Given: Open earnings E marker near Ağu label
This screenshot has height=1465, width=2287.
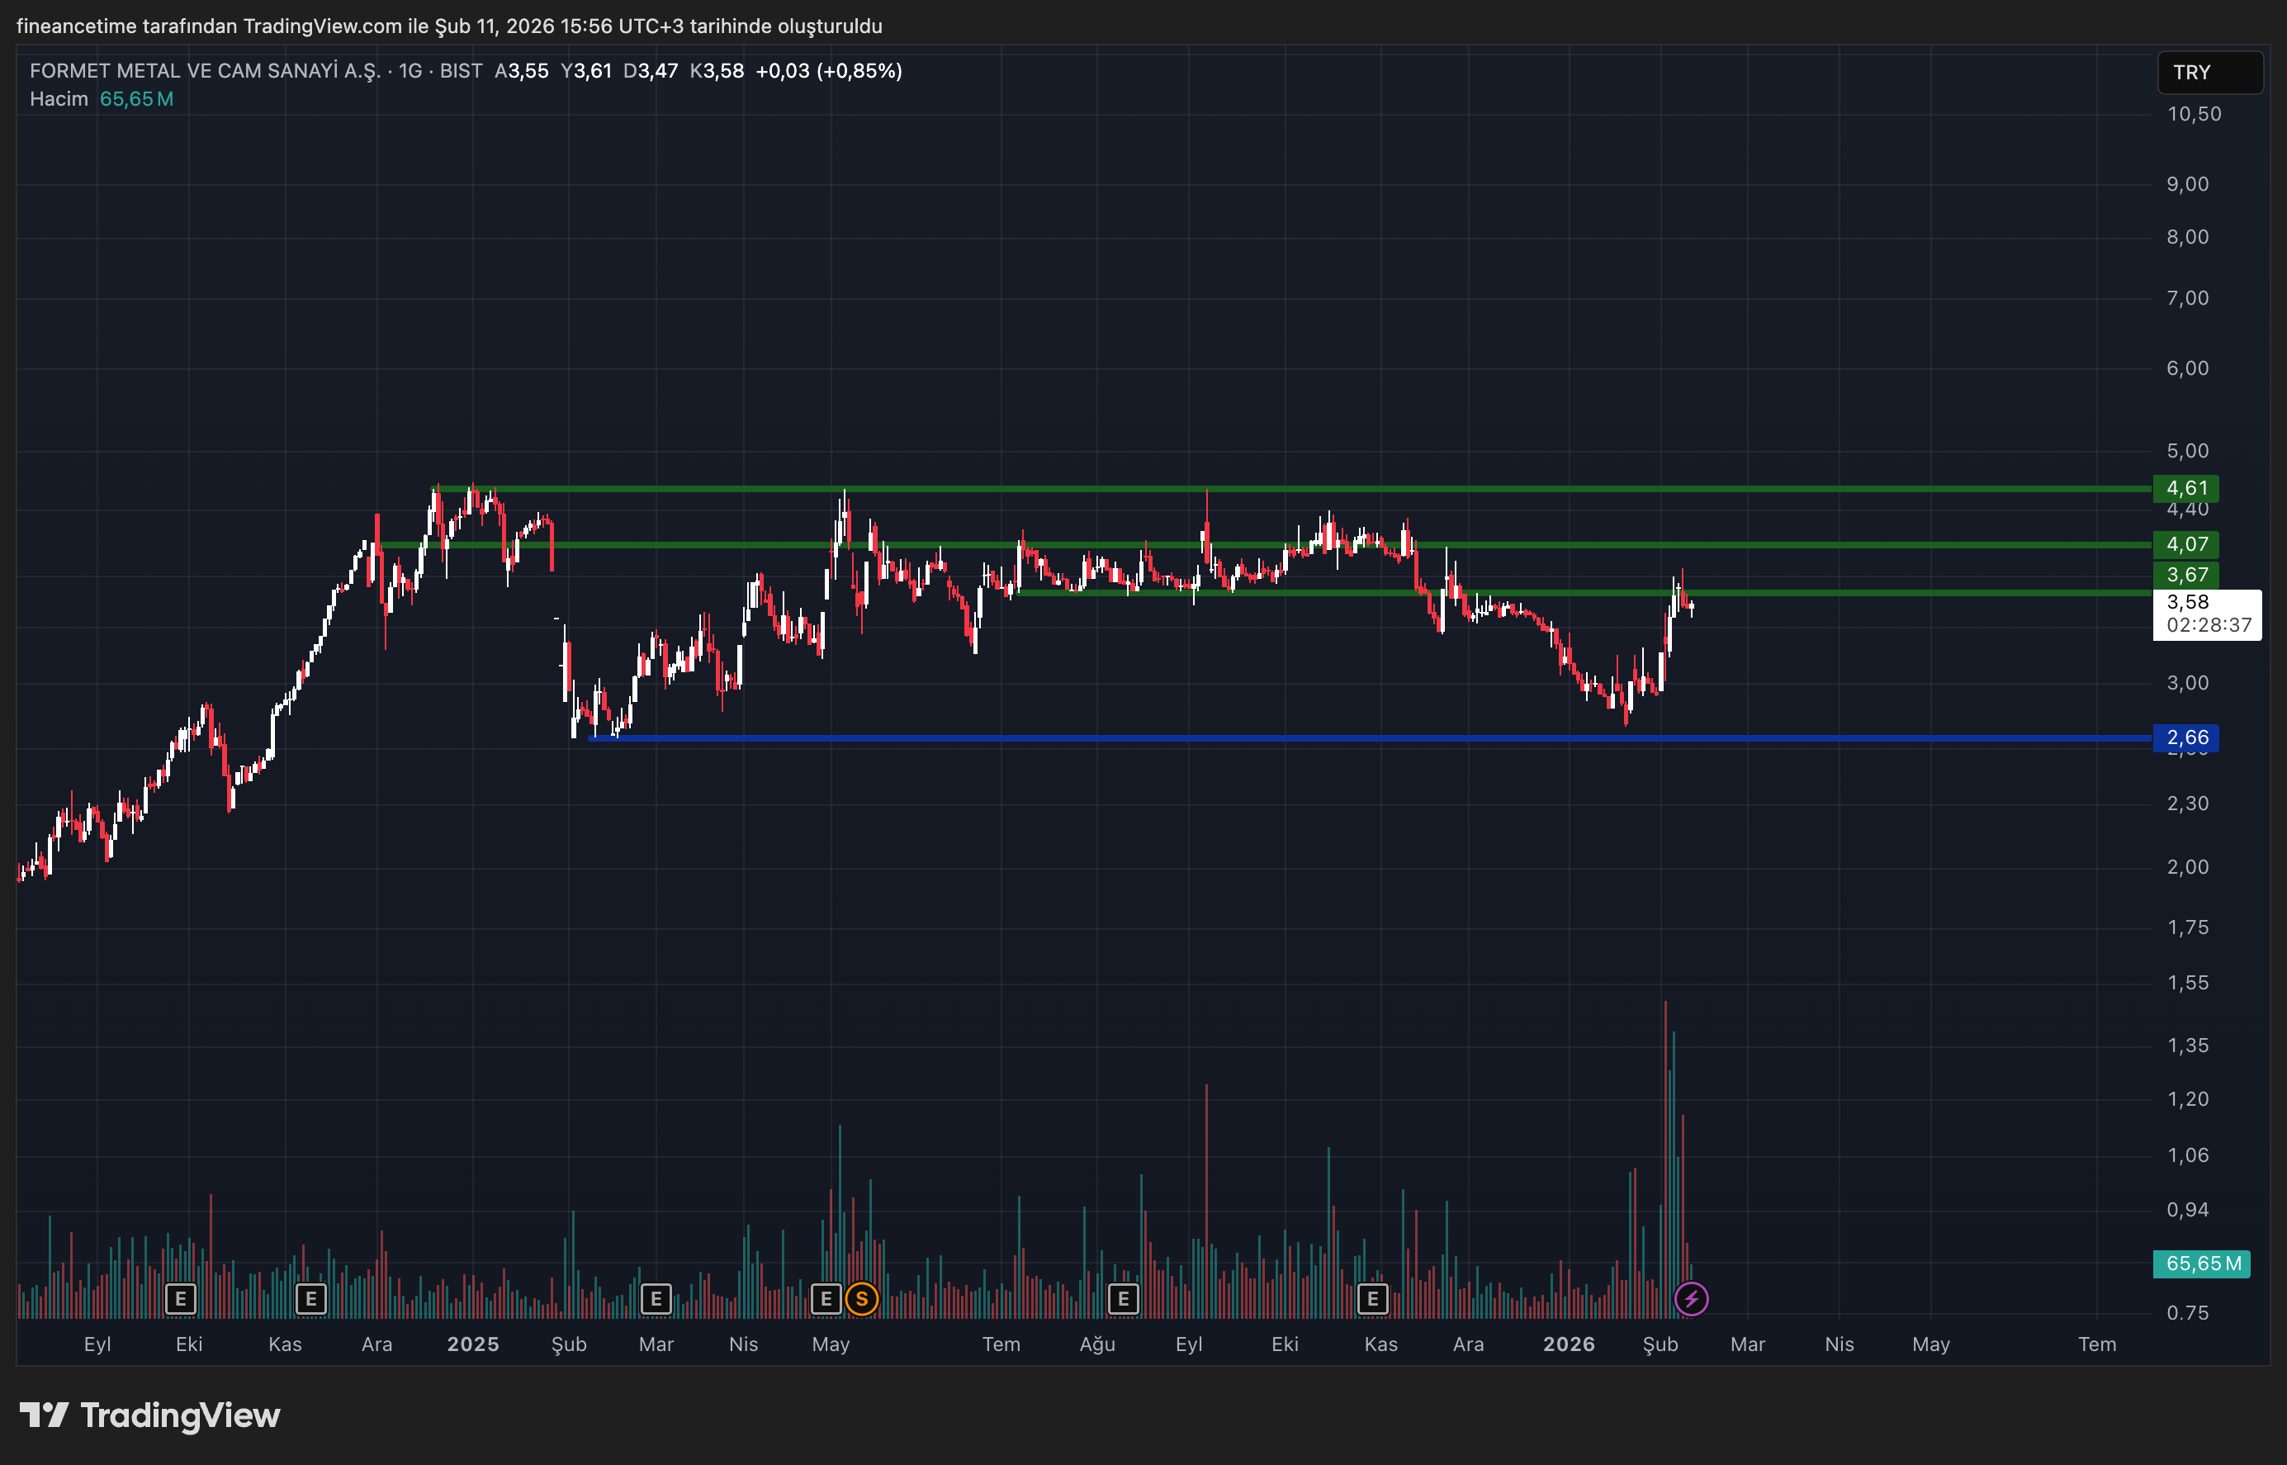Looking at the screenshot, I should [x=1123, y=1298].
